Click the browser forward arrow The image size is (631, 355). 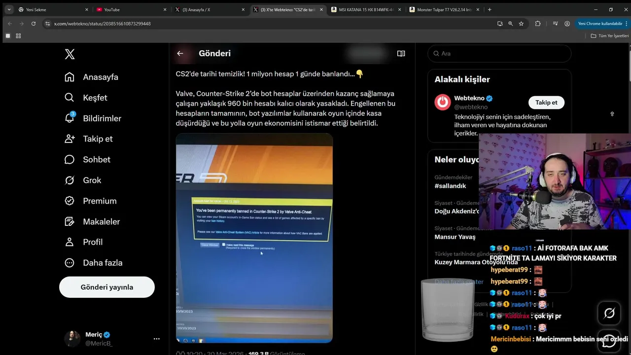[x=22, y=24]
